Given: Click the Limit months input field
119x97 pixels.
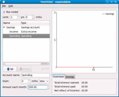Looking at the screenshot, I should coord(29,17).
